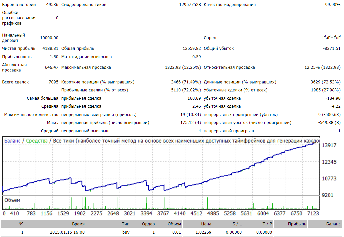
Task: Select profit factor value 1.50
Action: click(x=54, y=57)
